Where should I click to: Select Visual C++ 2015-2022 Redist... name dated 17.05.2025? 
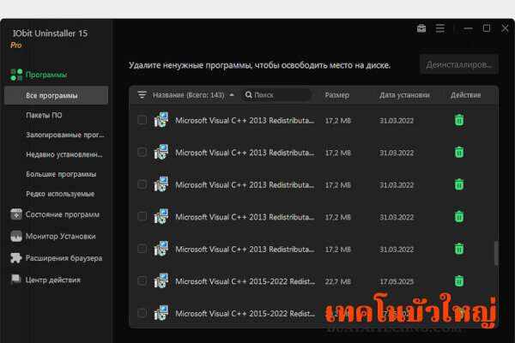pos(245,281)
